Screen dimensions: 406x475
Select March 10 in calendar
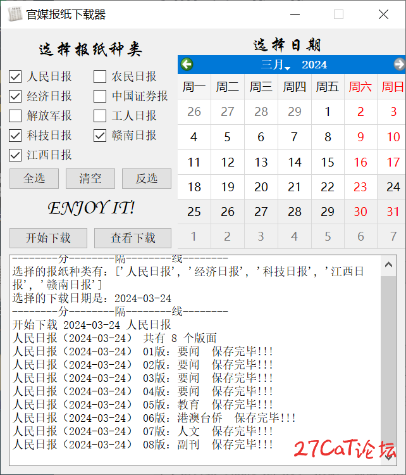(x=393, y=137)
